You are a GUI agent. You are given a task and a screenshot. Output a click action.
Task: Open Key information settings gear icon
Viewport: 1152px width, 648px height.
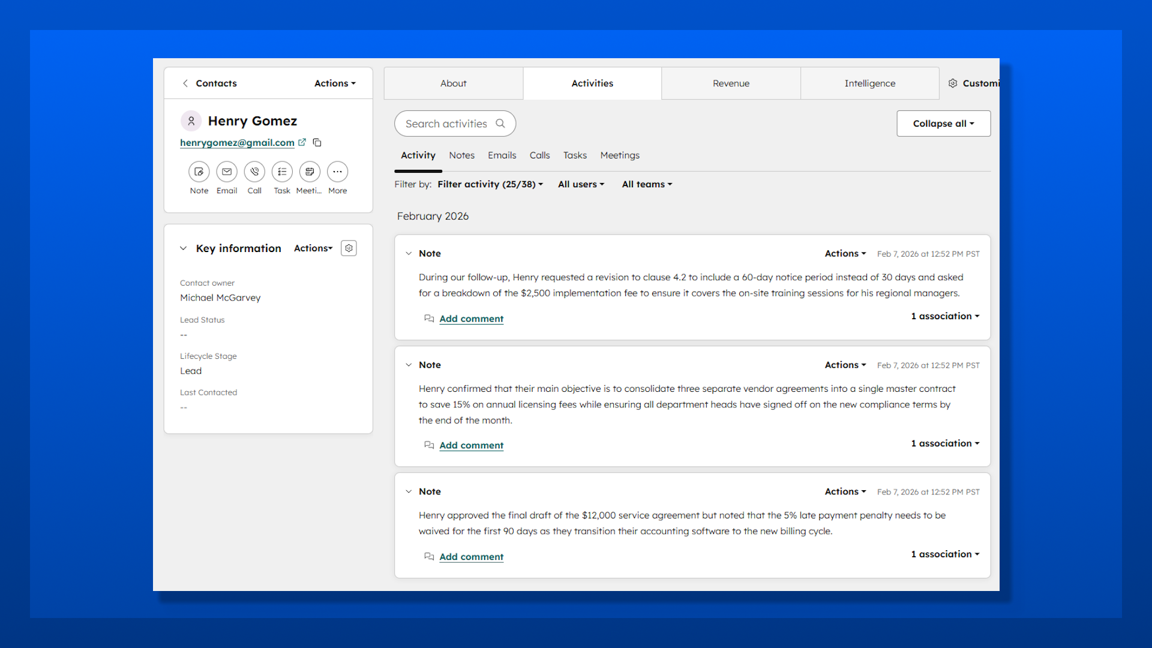click(349, 248)
